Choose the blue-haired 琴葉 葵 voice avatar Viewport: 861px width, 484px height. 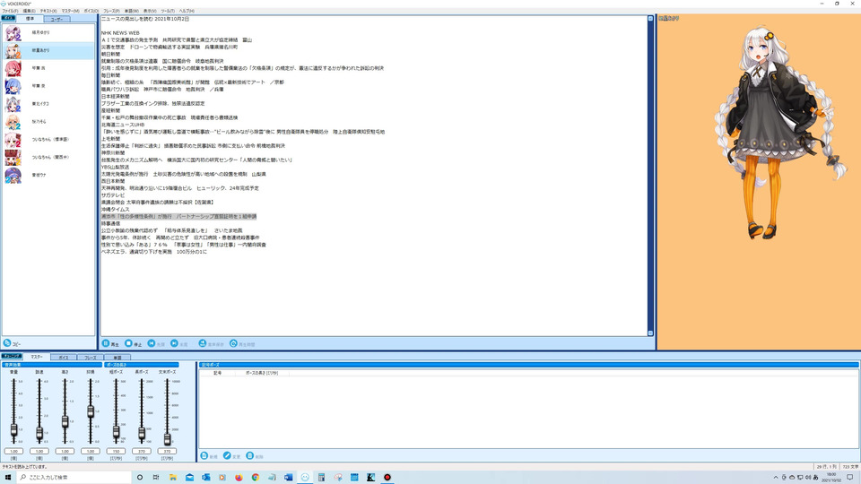coord(13,86)
